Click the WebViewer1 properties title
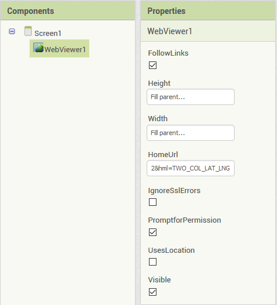This screenshot has height=305, width=277. tap(170, 31)
